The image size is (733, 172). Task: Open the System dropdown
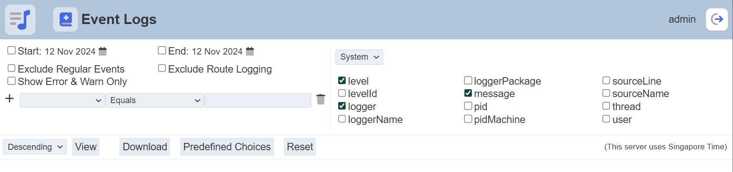pos(359,57)
